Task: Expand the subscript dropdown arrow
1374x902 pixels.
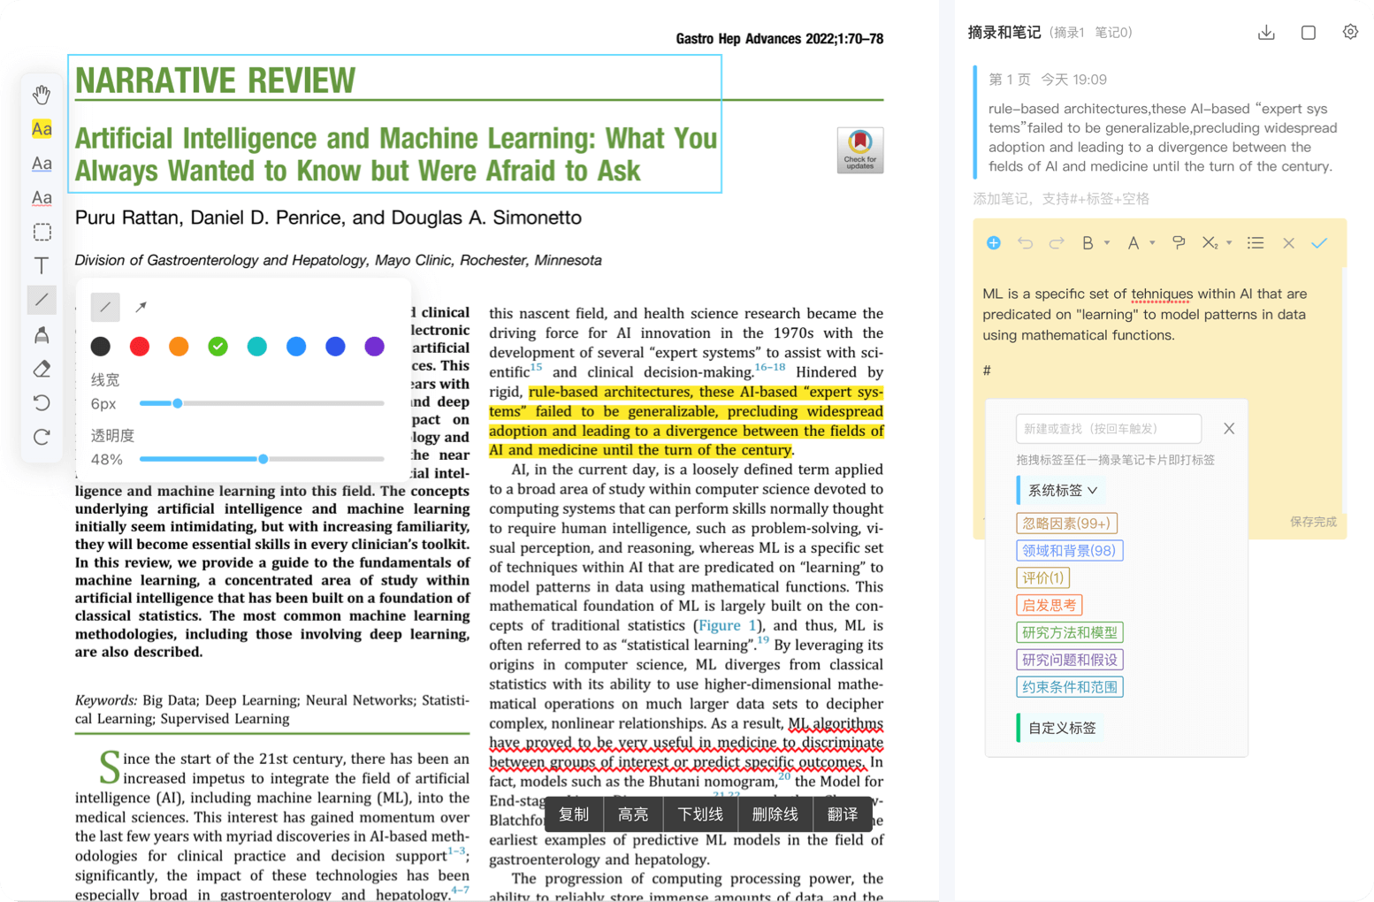Action: click(x=1229, y=243)
